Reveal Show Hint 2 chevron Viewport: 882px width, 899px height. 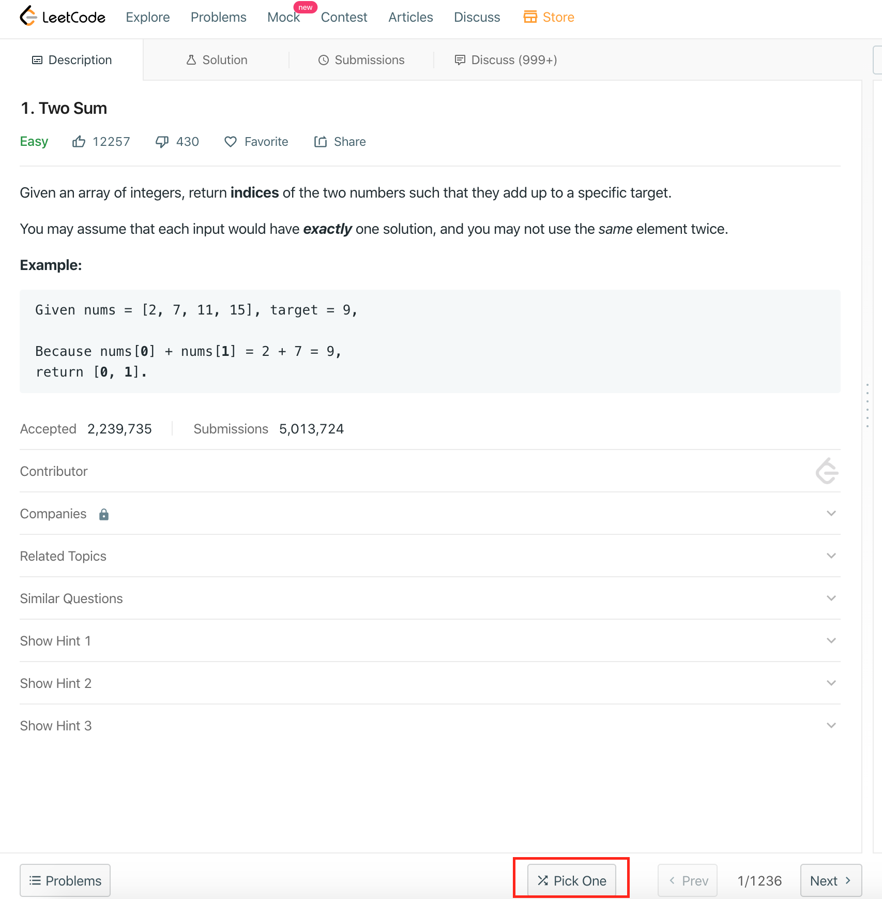click(831, 683)
